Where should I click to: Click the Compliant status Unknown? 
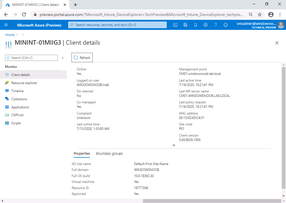[83, 118]
